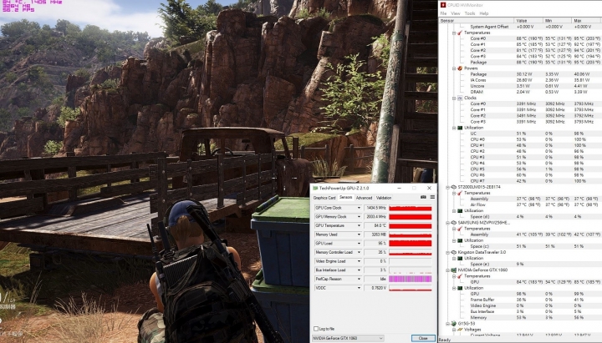The height and width of the screenshot is (343, 602).
Task: Click the NVIDIA GeForce GTX 1060 card icon
Action: 453,270
